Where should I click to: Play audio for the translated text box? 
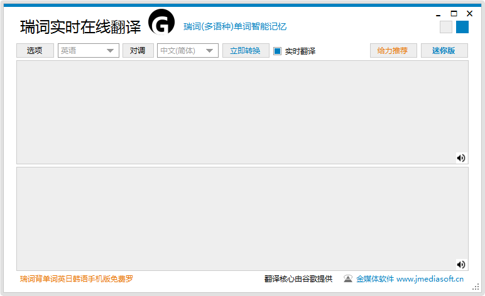[461, 265]
